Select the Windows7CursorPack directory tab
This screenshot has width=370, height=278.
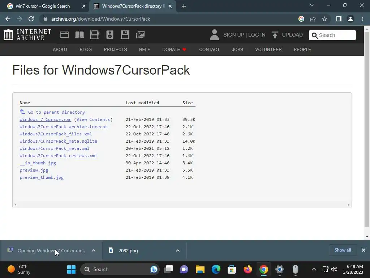coord(132,6)
